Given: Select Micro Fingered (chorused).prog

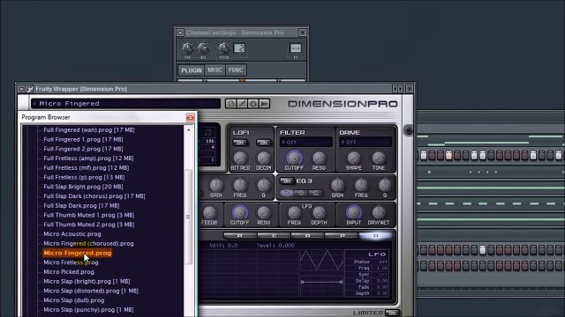Looking at the screenshot, I should click(88, 243).
